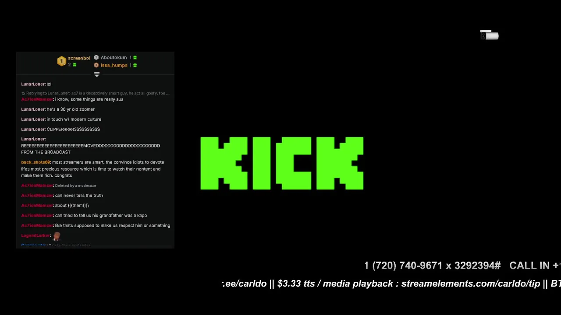The height and width of the screenshot is (315, 561).
Task: Open Aboutokum's profile from the leaderboard
Action: [x=114, y=57]
